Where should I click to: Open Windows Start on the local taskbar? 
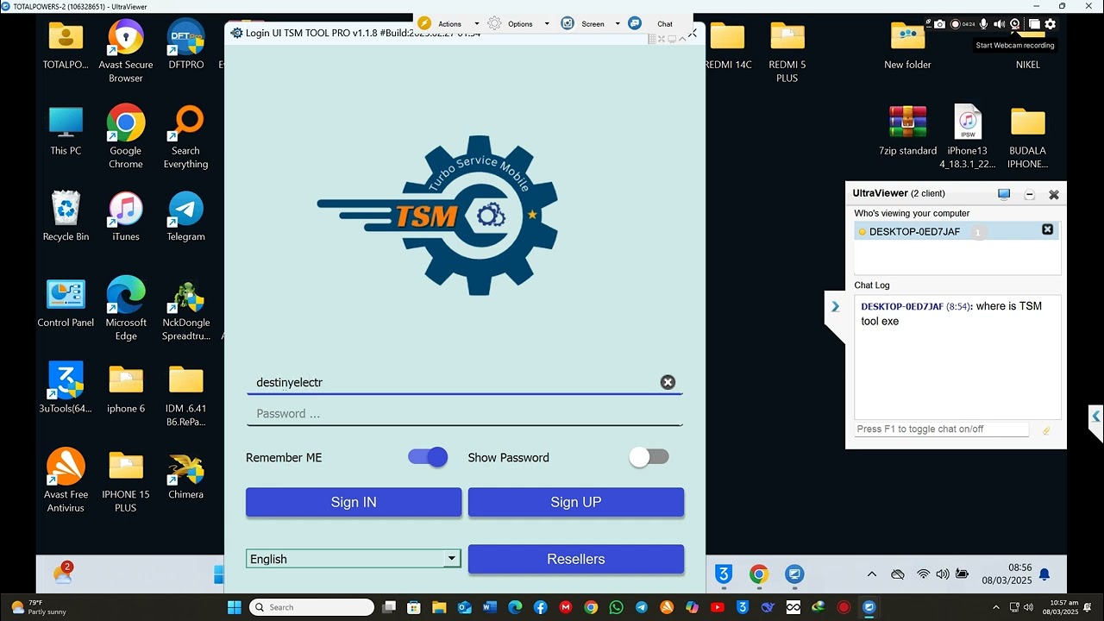235,607
